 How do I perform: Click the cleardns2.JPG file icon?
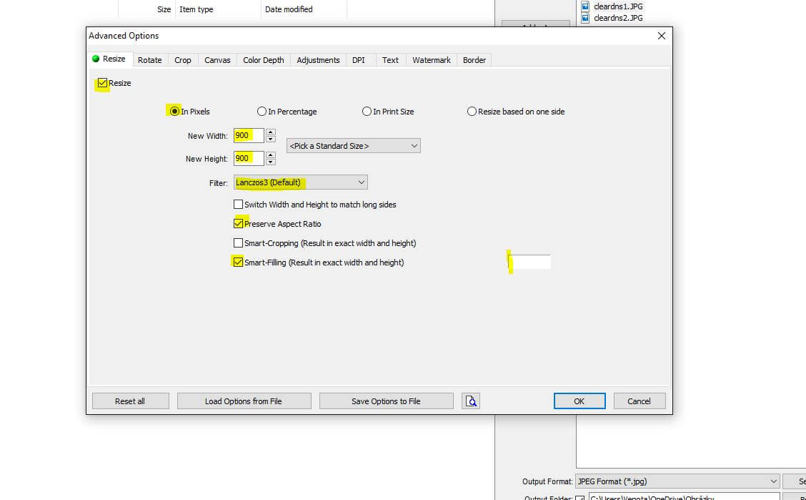click(585, 18)
